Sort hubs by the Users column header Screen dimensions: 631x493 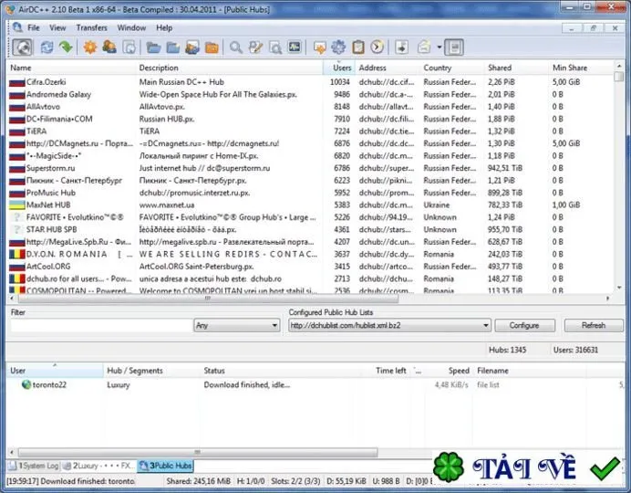tap(339, 68)
